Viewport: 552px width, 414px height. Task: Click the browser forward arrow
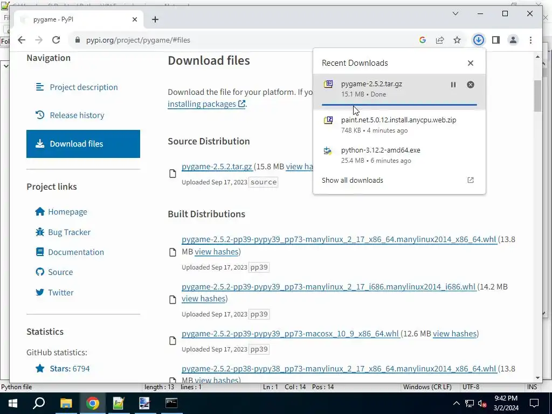tap(39, 40)
